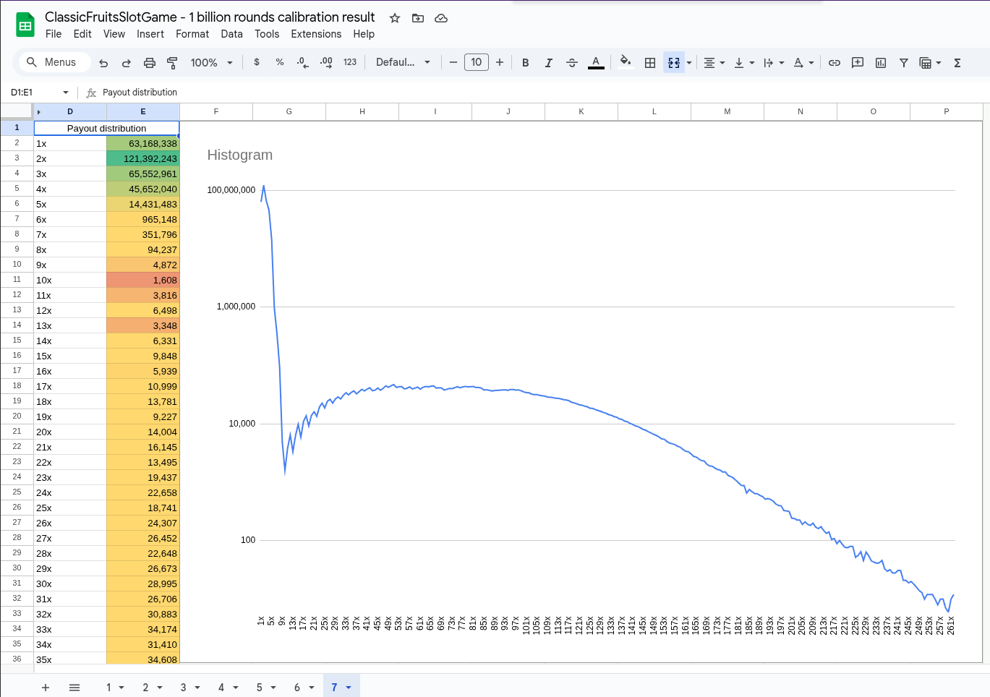Create a filter icon
This screenshot has height=697, width=990.
point(904,63)
